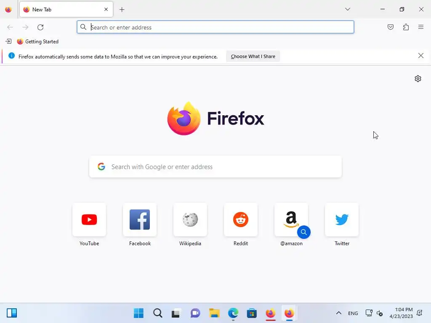431x323 pixels.
Task: Open notification center bell icon
Action: coord(420,313)
